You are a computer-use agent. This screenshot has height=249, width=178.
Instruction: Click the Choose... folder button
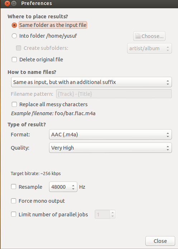point(149,36)
